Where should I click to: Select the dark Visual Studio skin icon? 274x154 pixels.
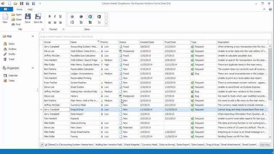(90, 22)
